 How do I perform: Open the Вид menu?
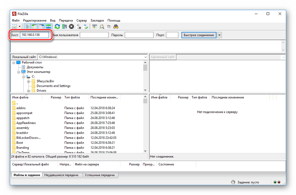click(x=53, y=20)
